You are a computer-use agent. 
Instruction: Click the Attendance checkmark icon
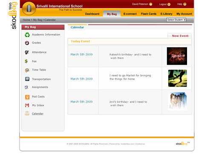pos(27,52)
